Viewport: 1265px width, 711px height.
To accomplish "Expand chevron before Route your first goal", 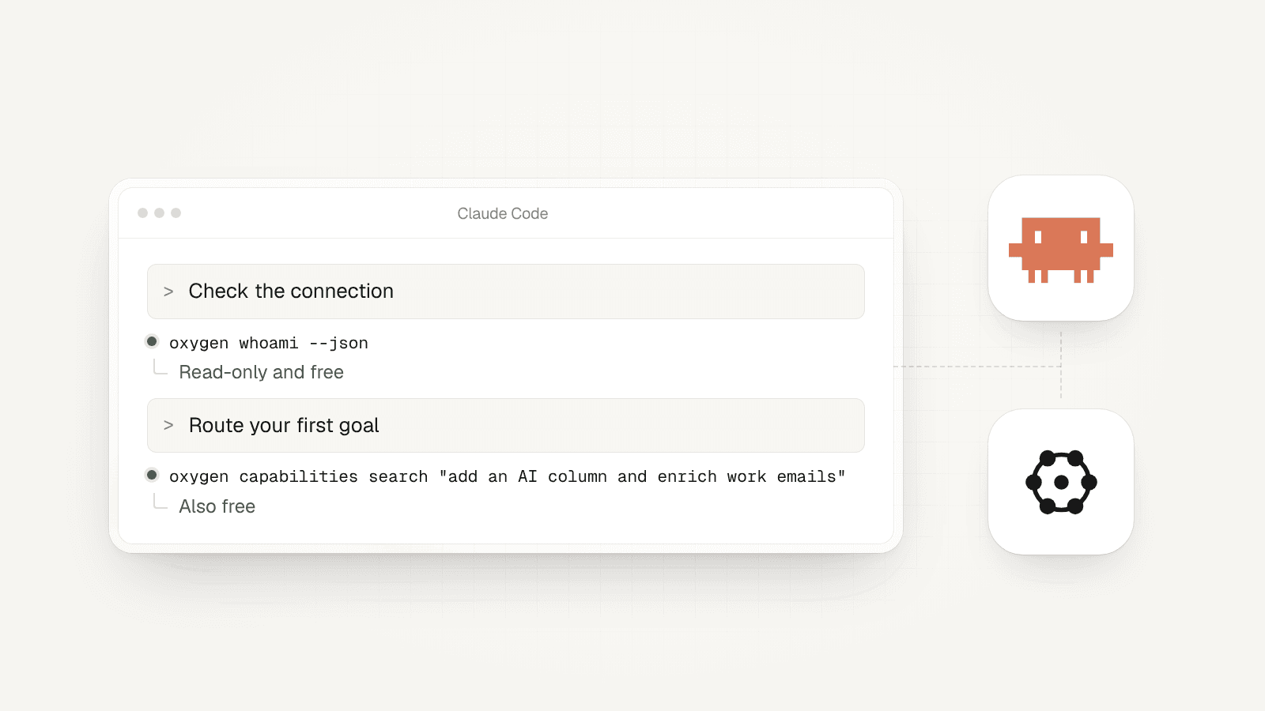I will coord(168,425).
